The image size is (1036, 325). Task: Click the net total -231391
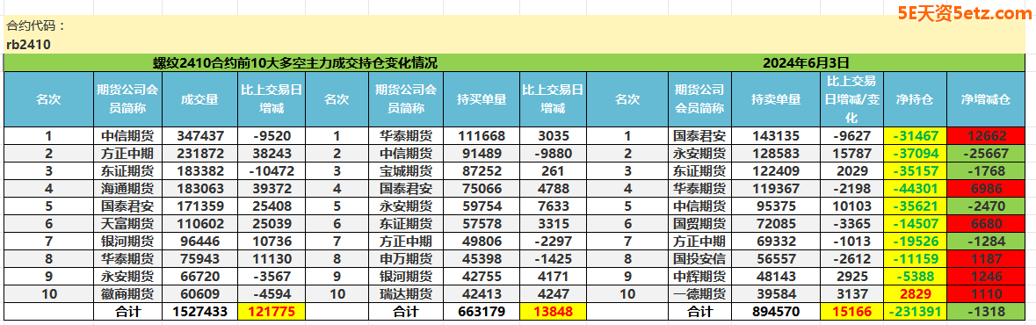(915, 311)
